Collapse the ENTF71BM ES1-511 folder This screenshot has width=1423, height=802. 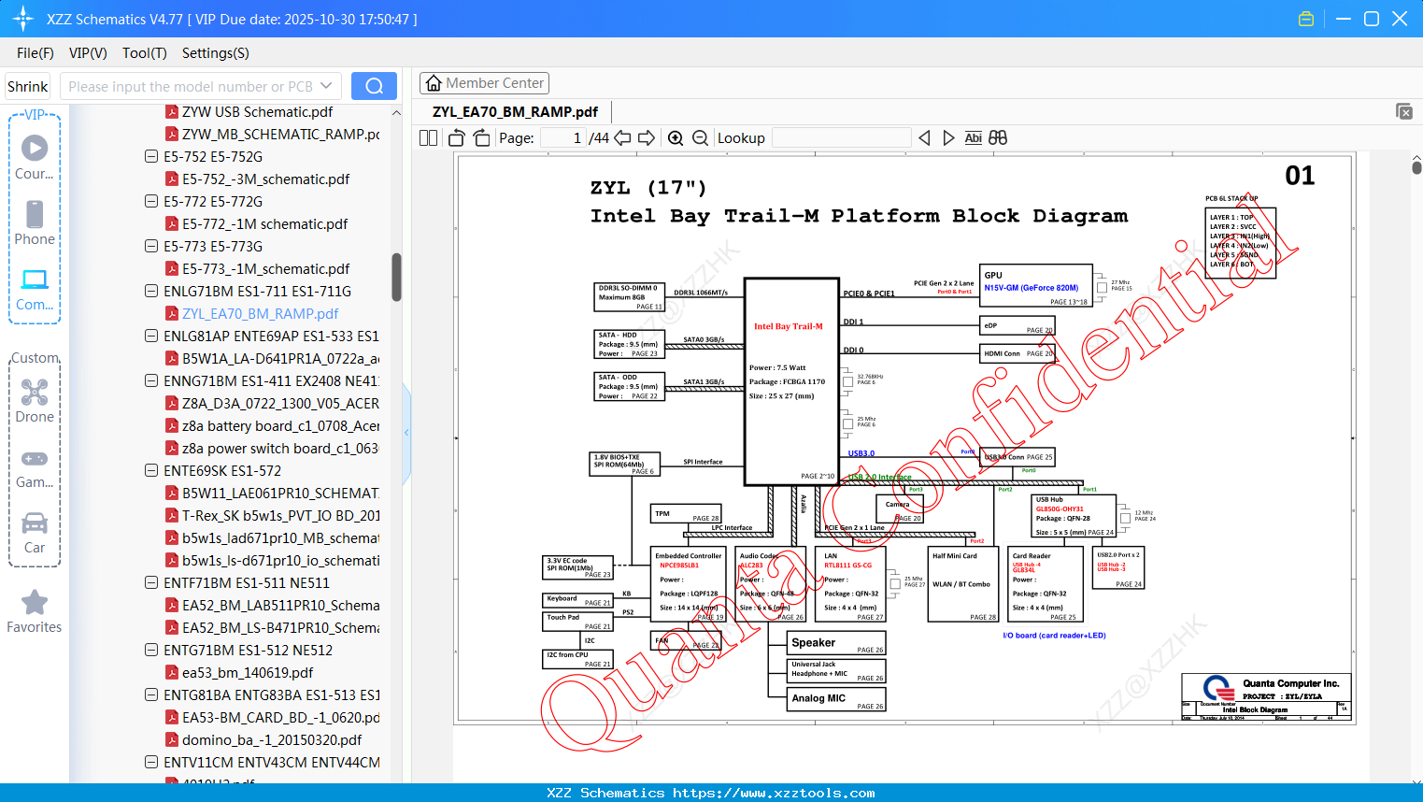[151, 583]
